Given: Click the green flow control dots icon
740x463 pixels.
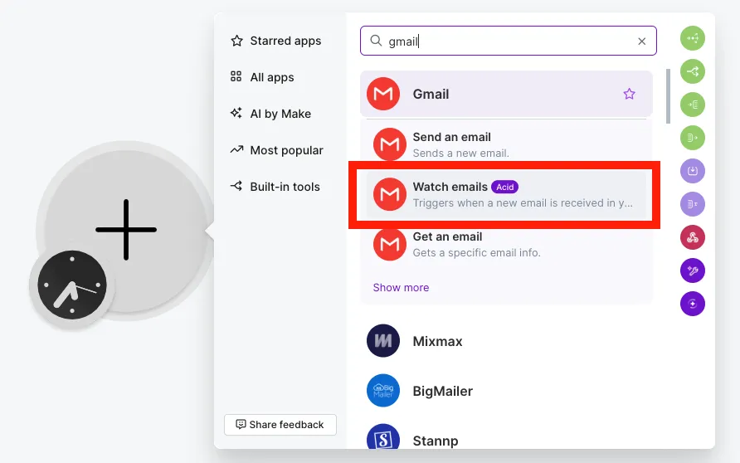Looking at the screenshot, I should point(693,38).
